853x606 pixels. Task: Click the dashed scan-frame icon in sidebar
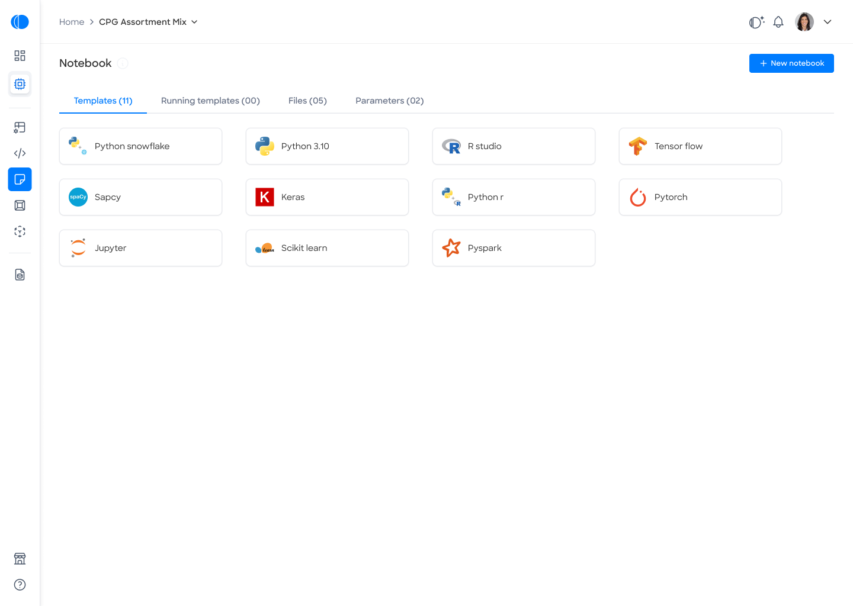tap(20, 231)
